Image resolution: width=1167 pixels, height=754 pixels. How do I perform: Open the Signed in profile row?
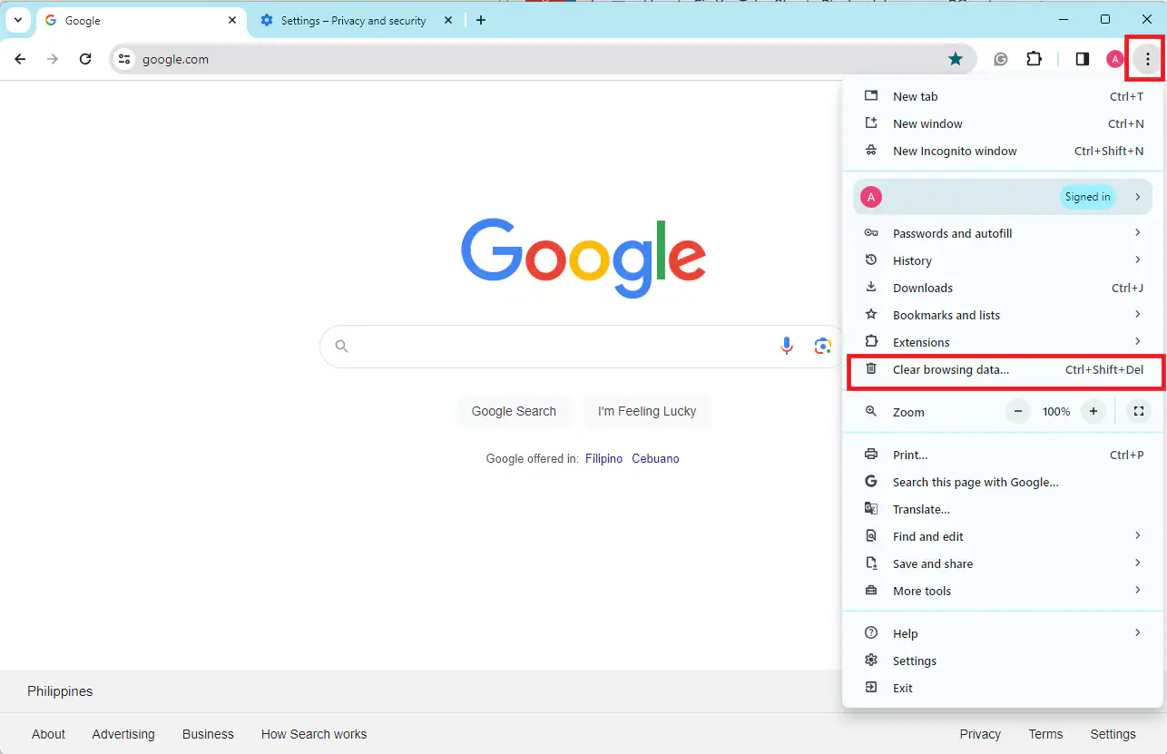tap(1003, 197)
